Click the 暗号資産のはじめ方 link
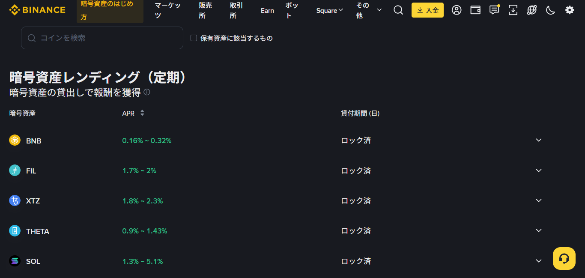585x278 pixels. (x=110, y=11)
